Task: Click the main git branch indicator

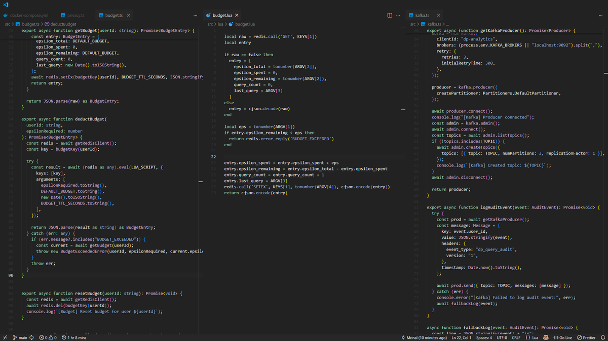Action: coord(20,337)
